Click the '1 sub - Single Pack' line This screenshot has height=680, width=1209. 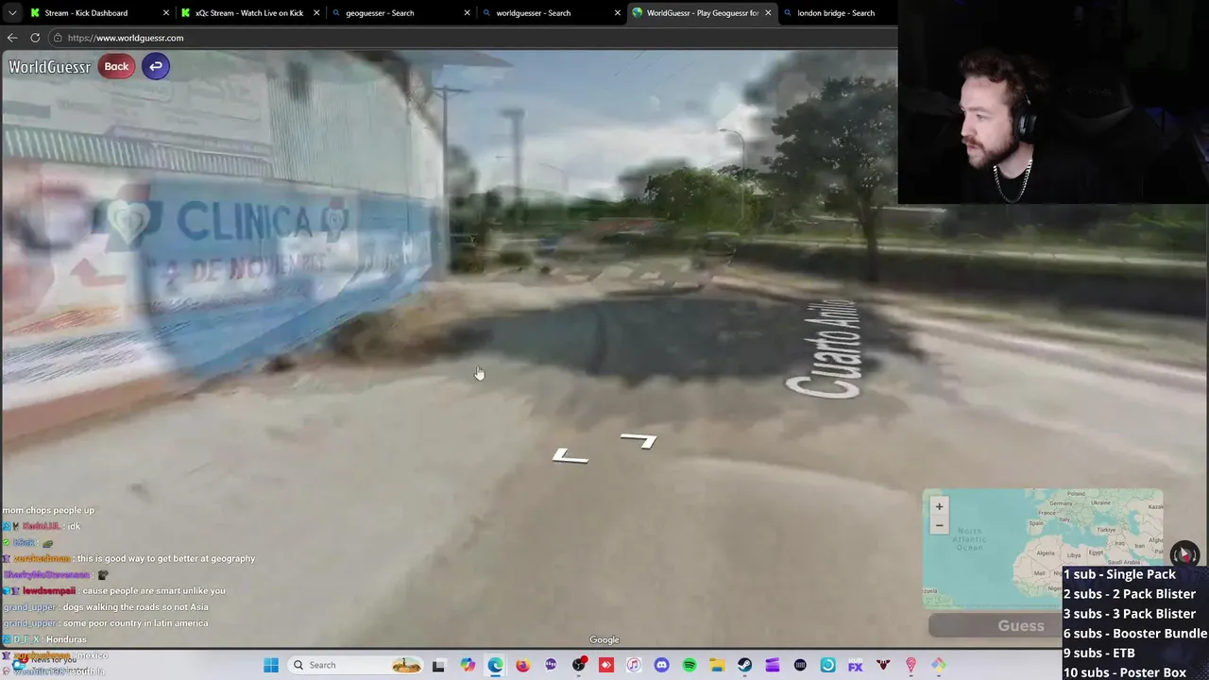coord(1119,574)
